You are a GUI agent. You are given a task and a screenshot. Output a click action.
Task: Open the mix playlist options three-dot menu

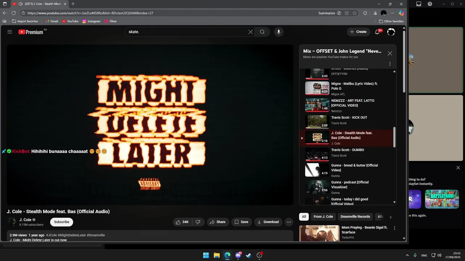[390, 64]
